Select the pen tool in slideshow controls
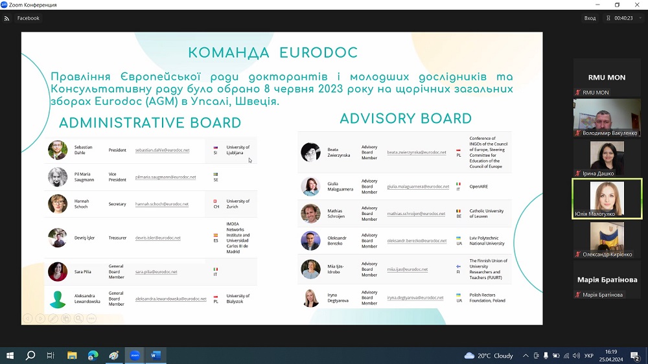 53,318
